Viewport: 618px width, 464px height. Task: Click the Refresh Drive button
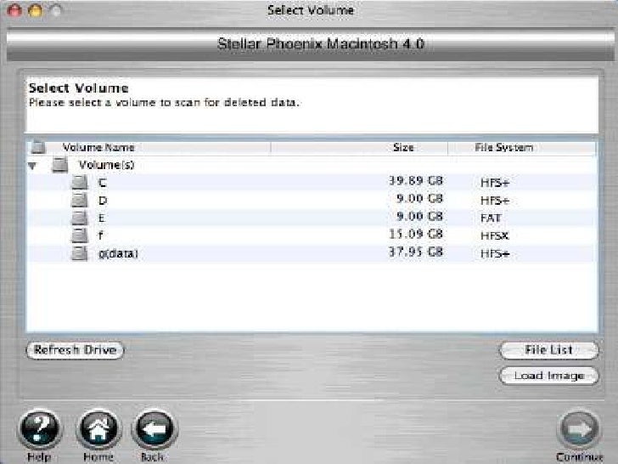click(x=75, y=350)
